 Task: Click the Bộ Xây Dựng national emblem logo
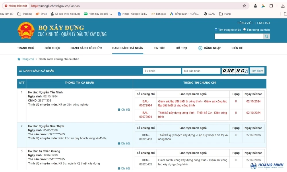coord(26,30)
